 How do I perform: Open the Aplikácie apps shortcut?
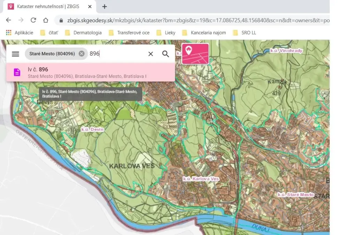20,33
